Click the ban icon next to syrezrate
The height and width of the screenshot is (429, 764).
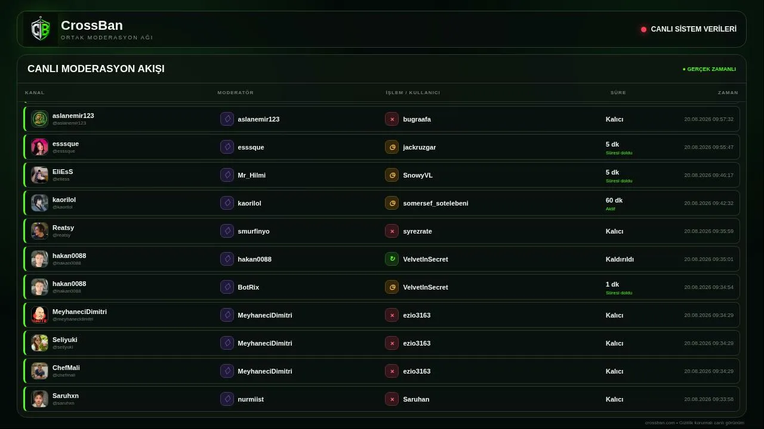[x=392, y=231]
